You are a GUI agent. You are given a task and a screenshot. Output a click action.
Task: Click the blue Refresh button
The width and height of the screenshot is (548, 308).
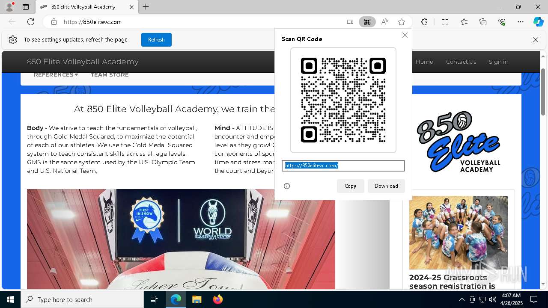pyautogui.click(x=156, y=40)
